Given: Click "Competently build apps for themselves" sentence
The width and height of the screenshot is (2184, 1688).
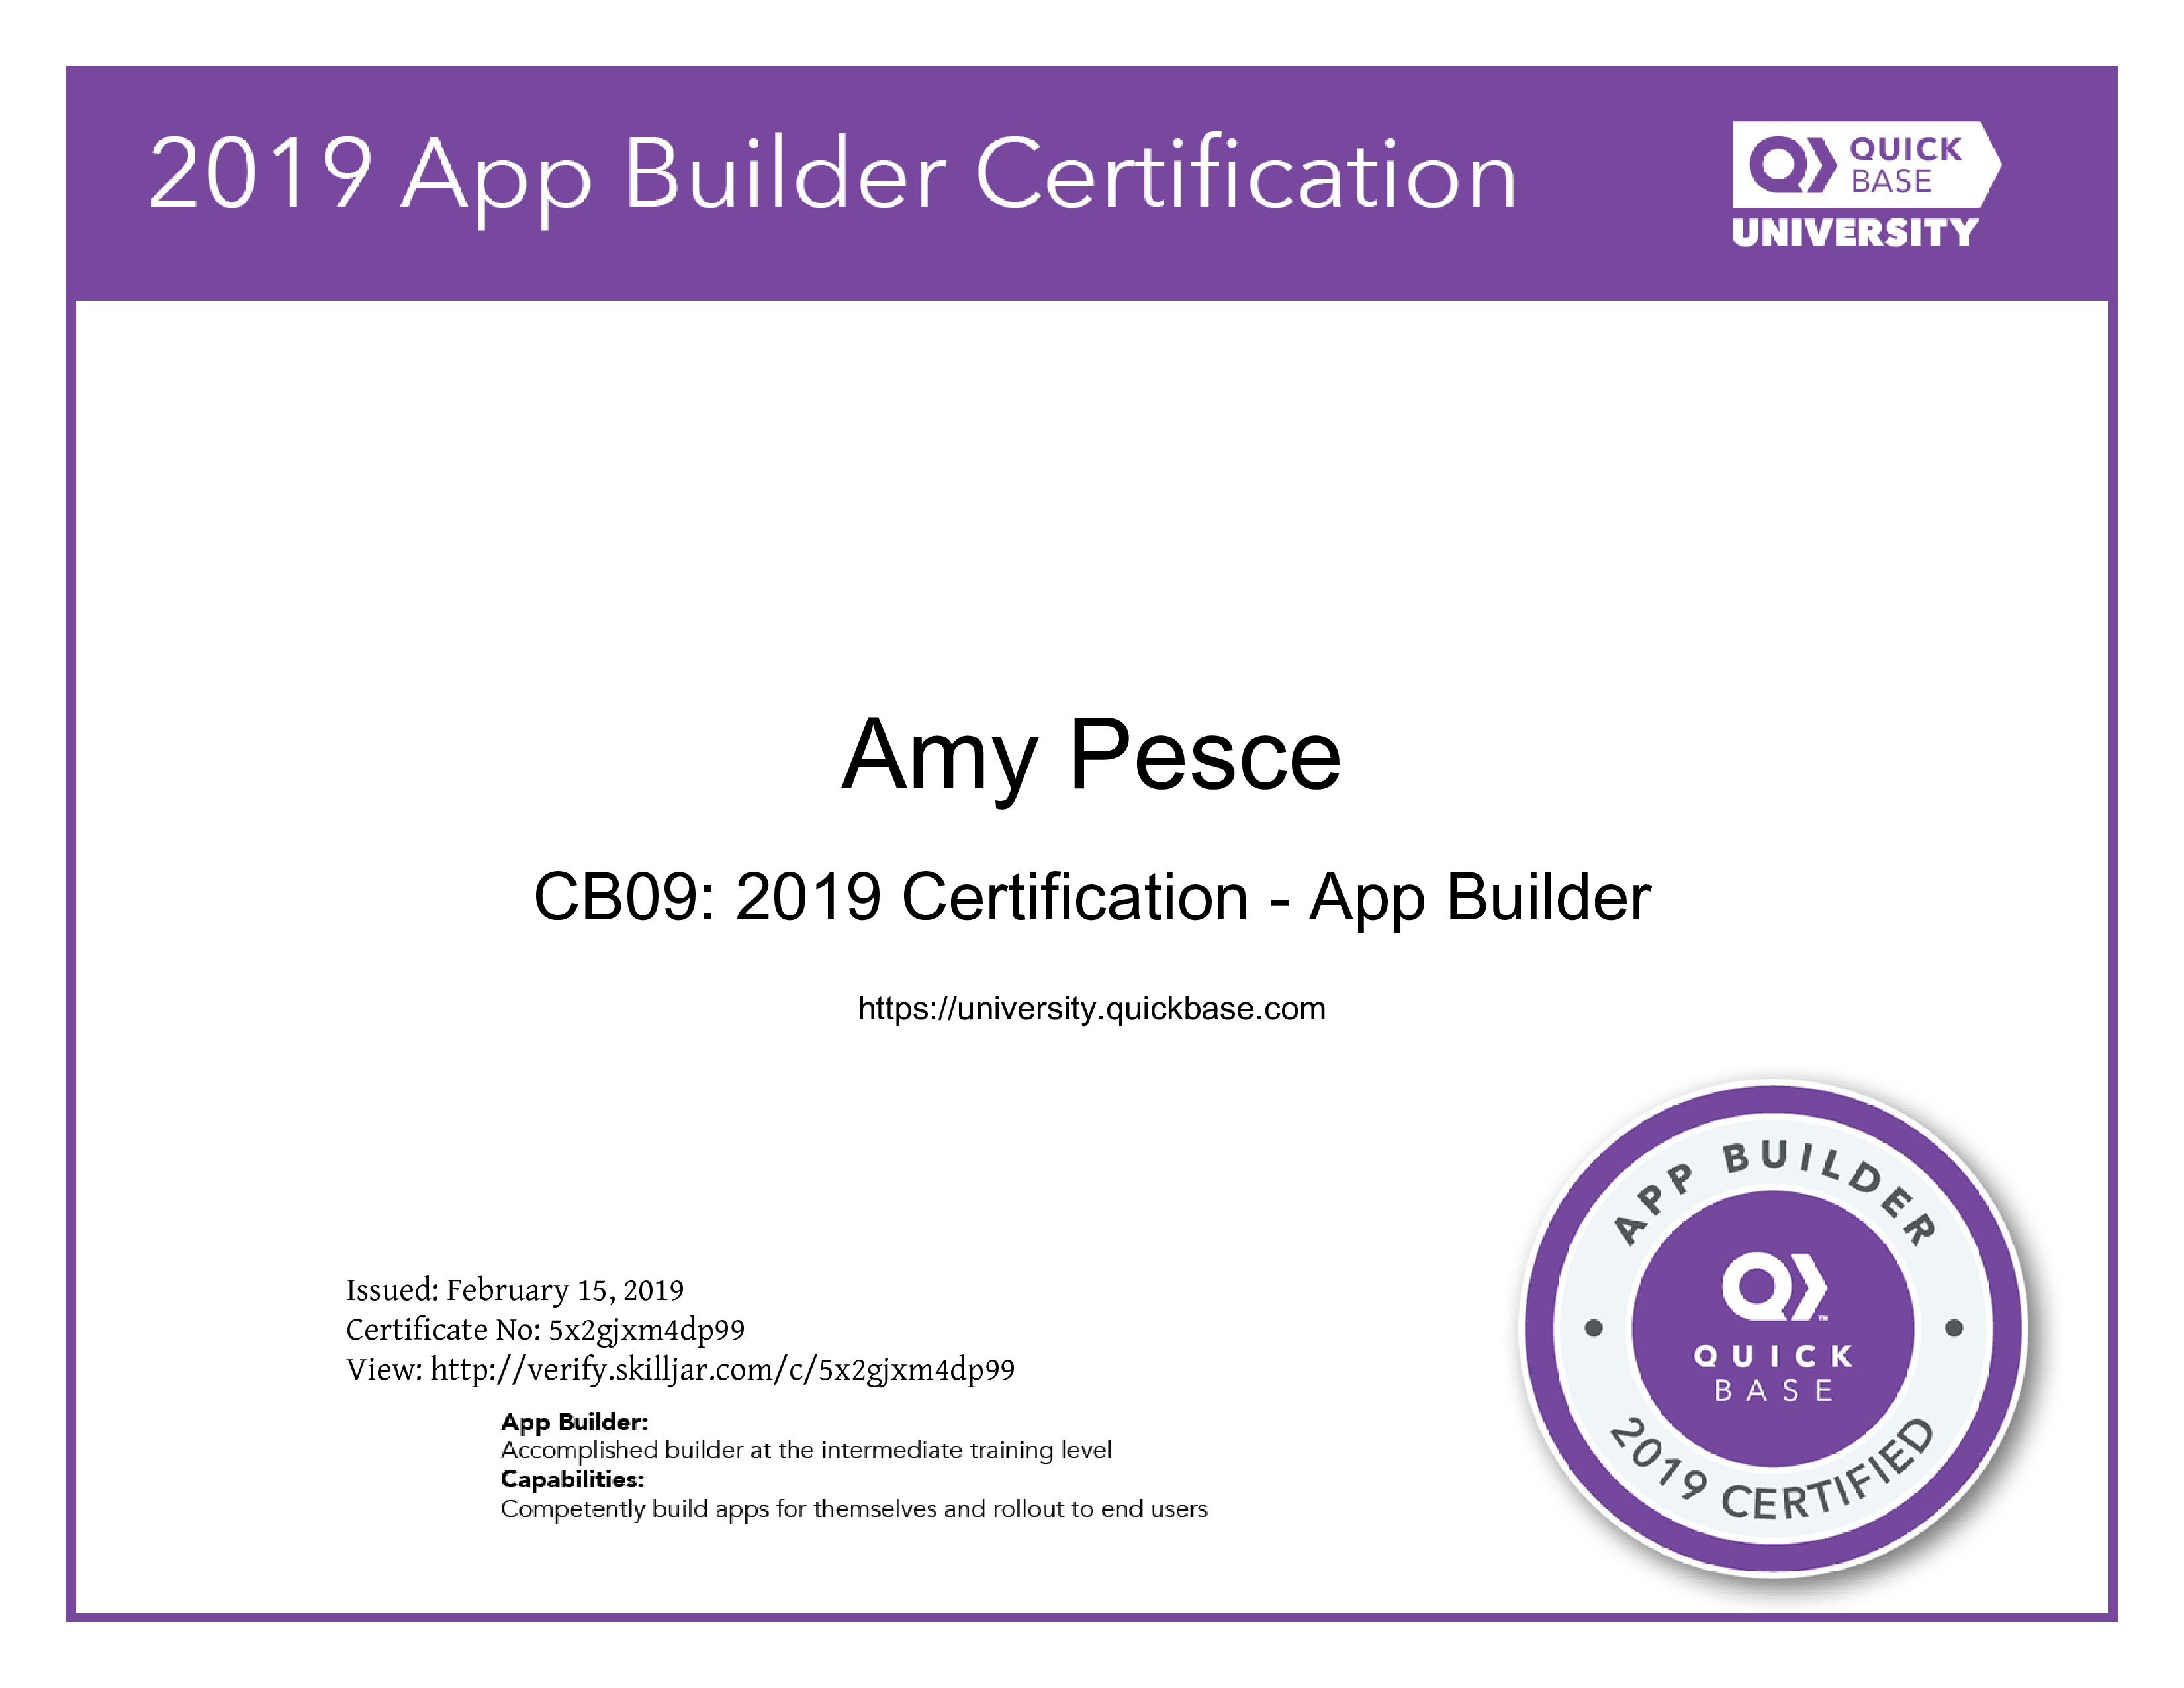Looking at the screenshot, I should click(x=854, y=1509).
